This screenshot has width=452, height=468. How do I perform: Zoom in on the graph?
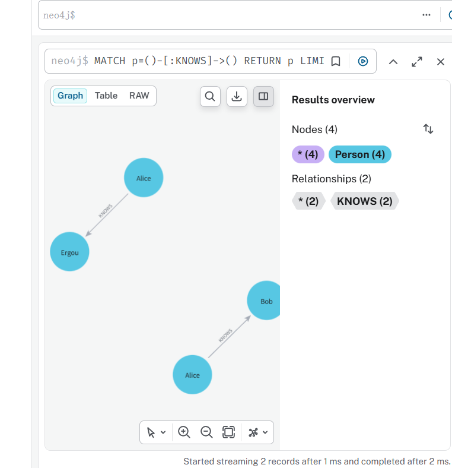coord(184,432)
